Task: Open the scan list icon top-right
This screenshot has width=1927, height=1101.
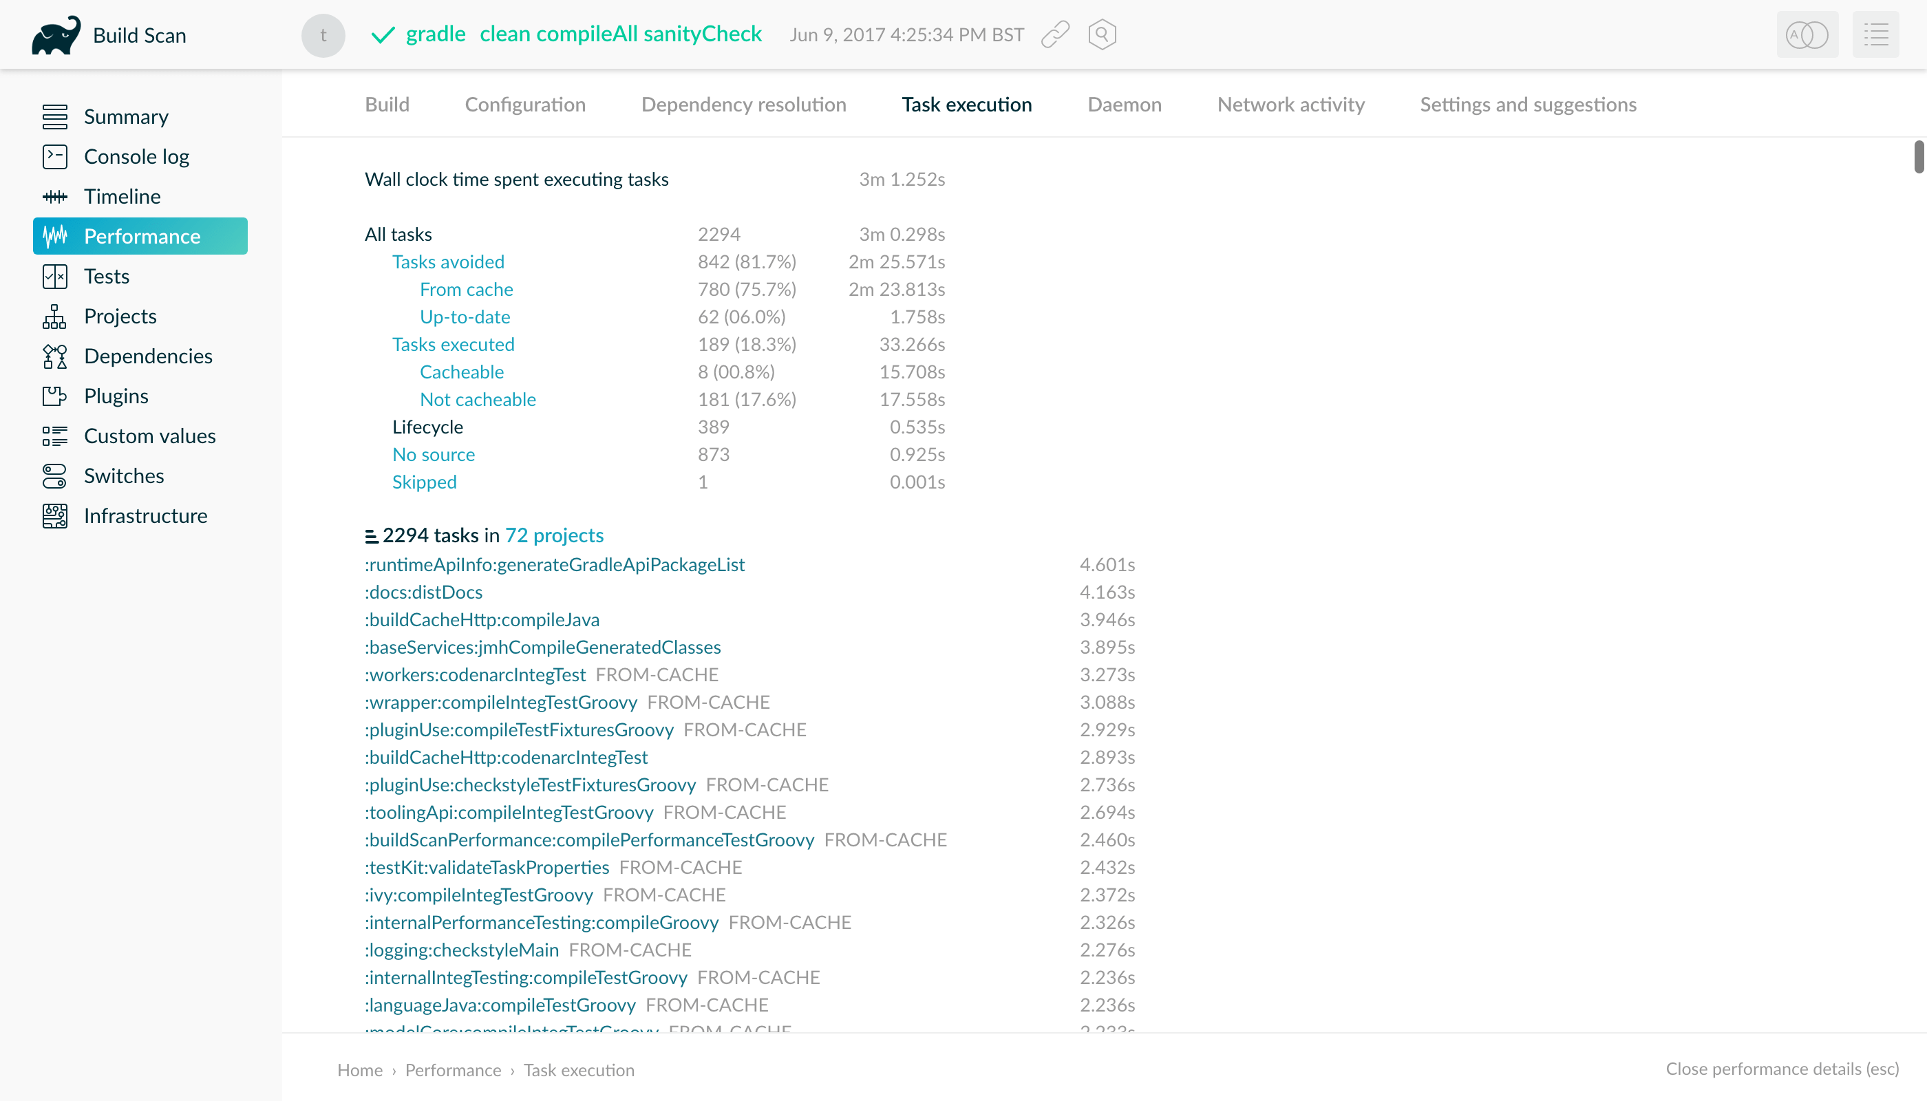Action: coord(1875,35)
